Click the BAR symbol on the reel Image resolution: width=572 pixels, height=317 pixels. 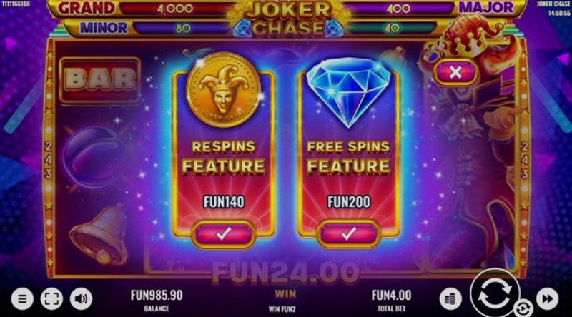pos(100,80)
